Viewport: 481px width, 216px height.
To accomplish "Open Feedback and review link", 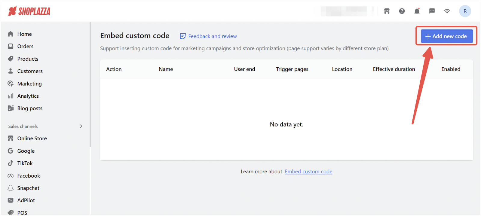I will pyautogui.click(x=213, y=36).
